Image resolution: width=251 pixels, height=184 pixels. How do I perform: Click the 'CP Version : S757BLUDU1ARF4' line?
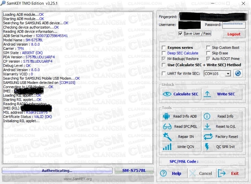[28, 61]
